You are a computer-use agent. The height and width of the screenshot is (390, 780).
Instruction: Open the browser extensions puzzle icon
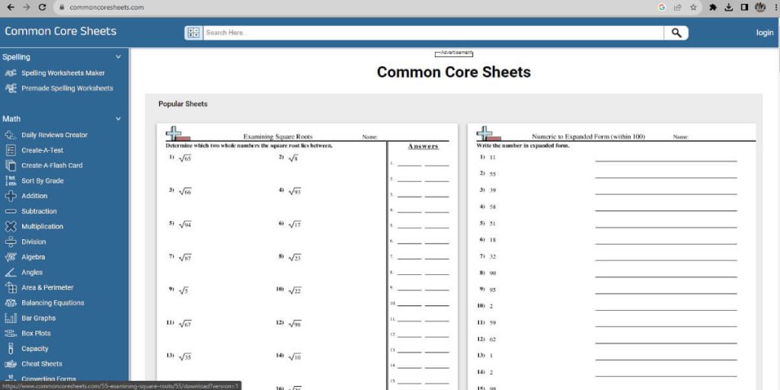point(713,8)
